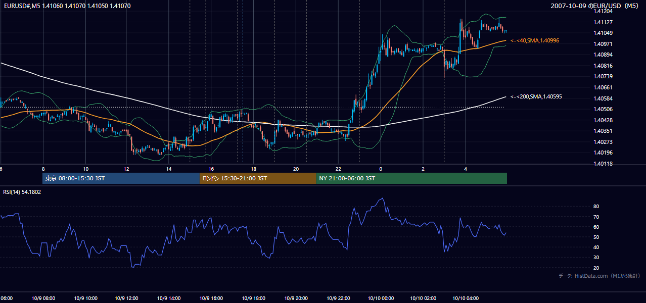Screen dimensions: 646x303
Task: Click the 10/9 08:00 date axis label
Action: pyautogui.click(x=43, y=298)
